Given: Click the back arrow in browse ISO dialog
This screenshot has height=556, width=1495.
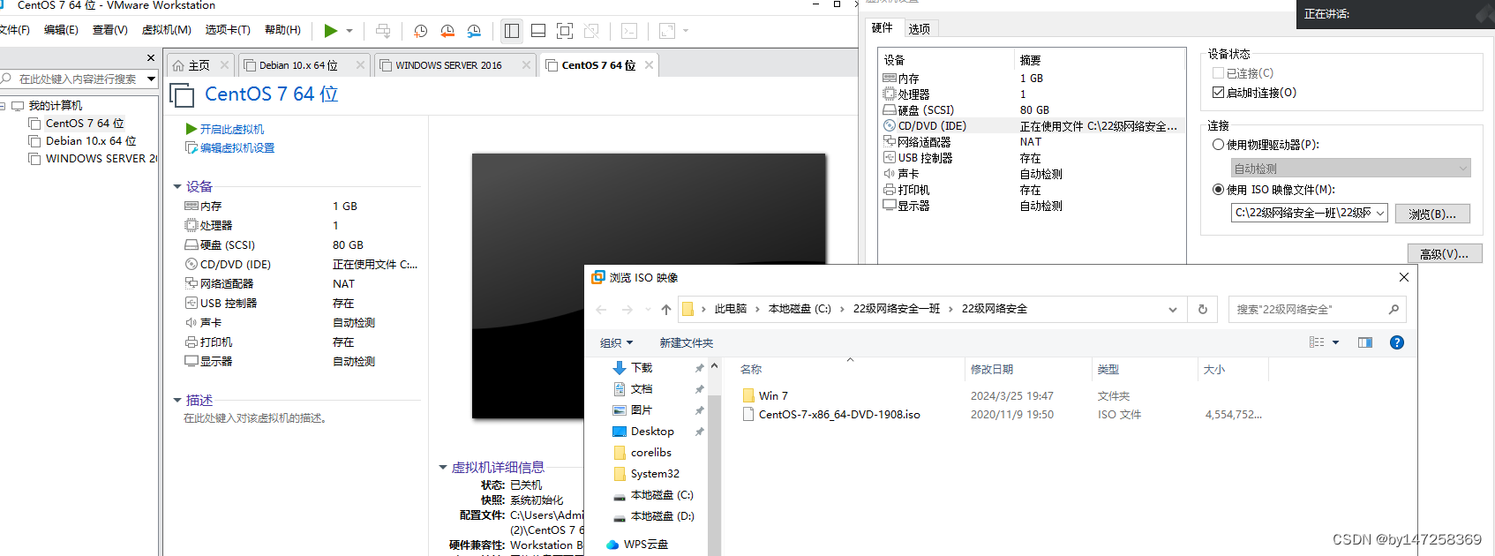Looking at the screenshot, I should point(601,310).
